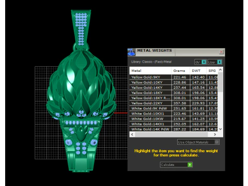Select the White Gold:10KW row
The image size is (248, 186).
click(x=174, y=119)
